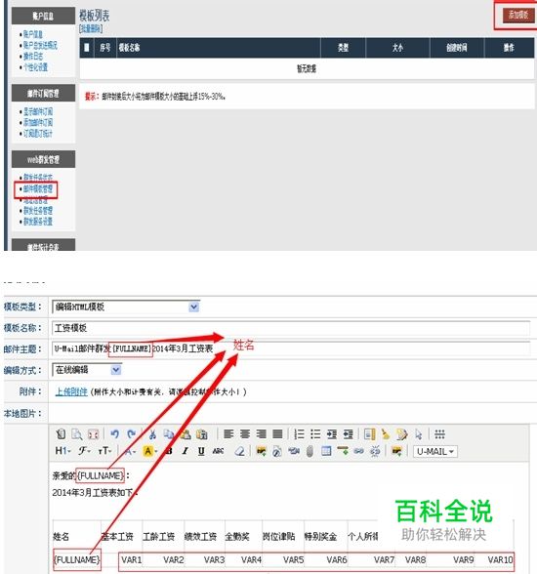537x574 pixels.
Task: Align text left in the editor
Action: [228, 434]
